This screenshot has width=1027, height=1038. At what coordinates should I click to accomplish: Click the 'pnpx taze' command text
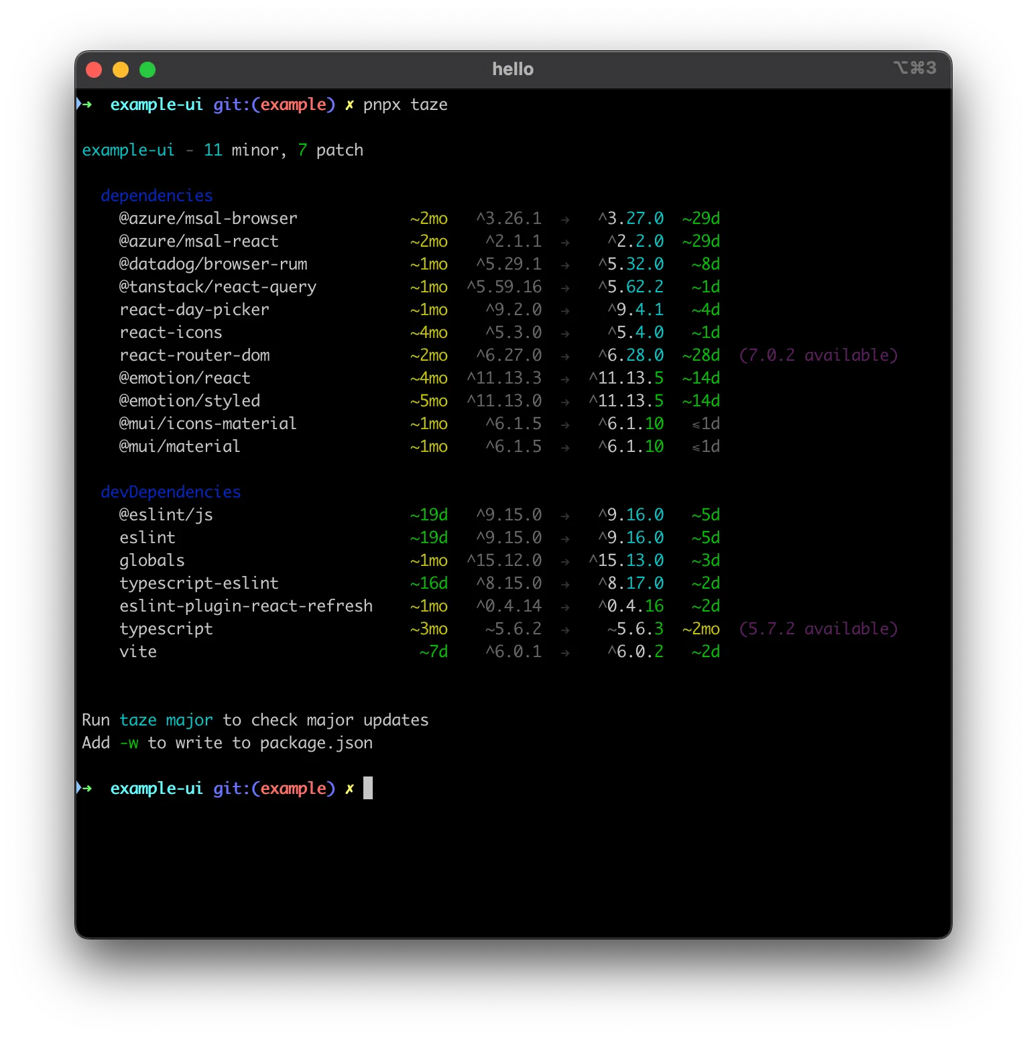406,105
